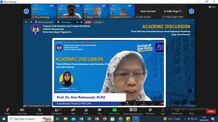Expand the Participants options arrow
The image size is (218, 122).
pyautogui.click(x=65, y=110)
